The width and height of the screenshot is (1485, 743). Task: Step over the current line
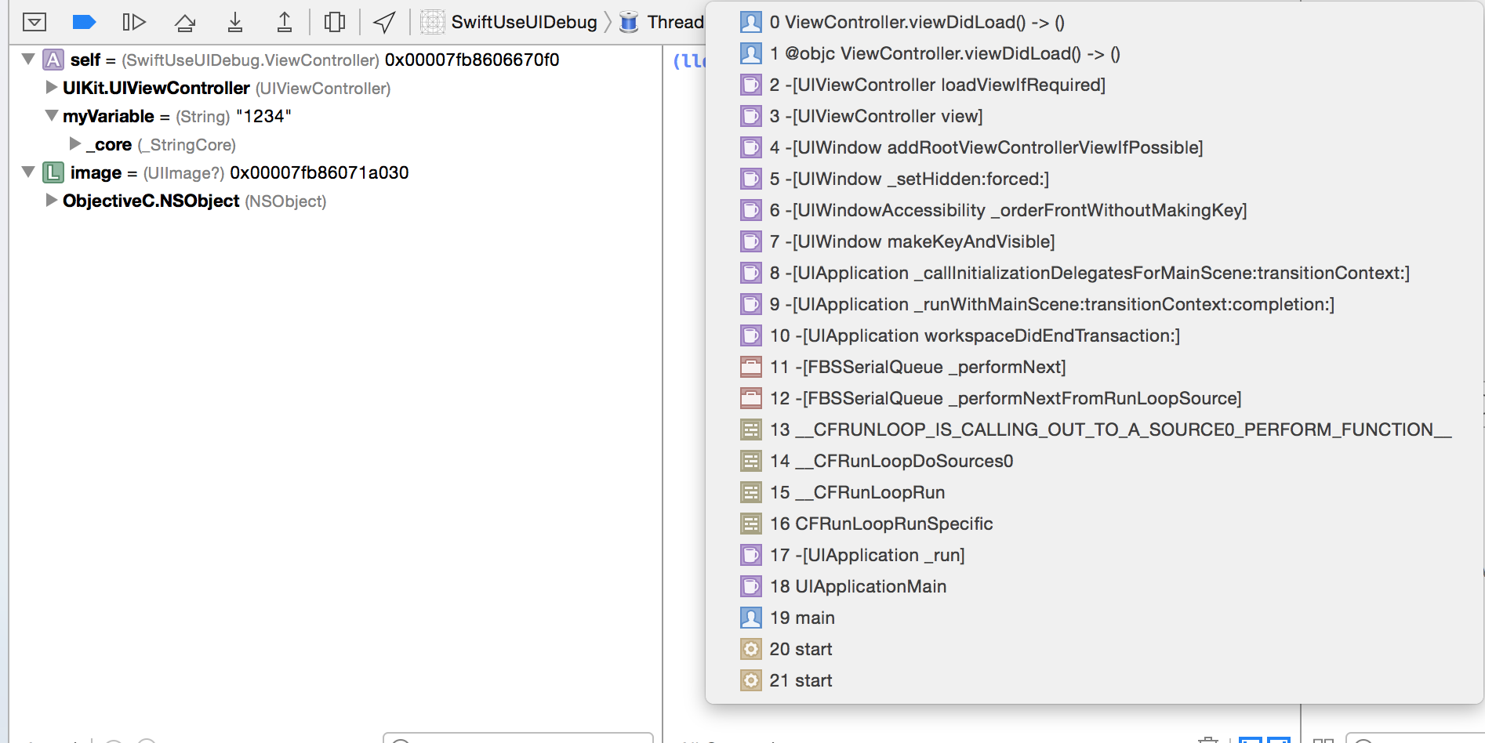point(185,23)
